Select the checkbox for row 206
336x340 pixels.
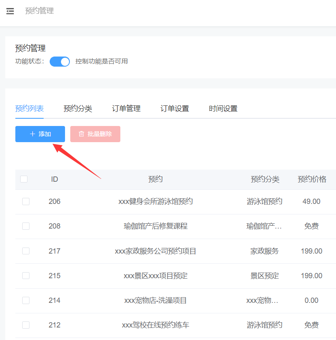click(x=26, y=201)
